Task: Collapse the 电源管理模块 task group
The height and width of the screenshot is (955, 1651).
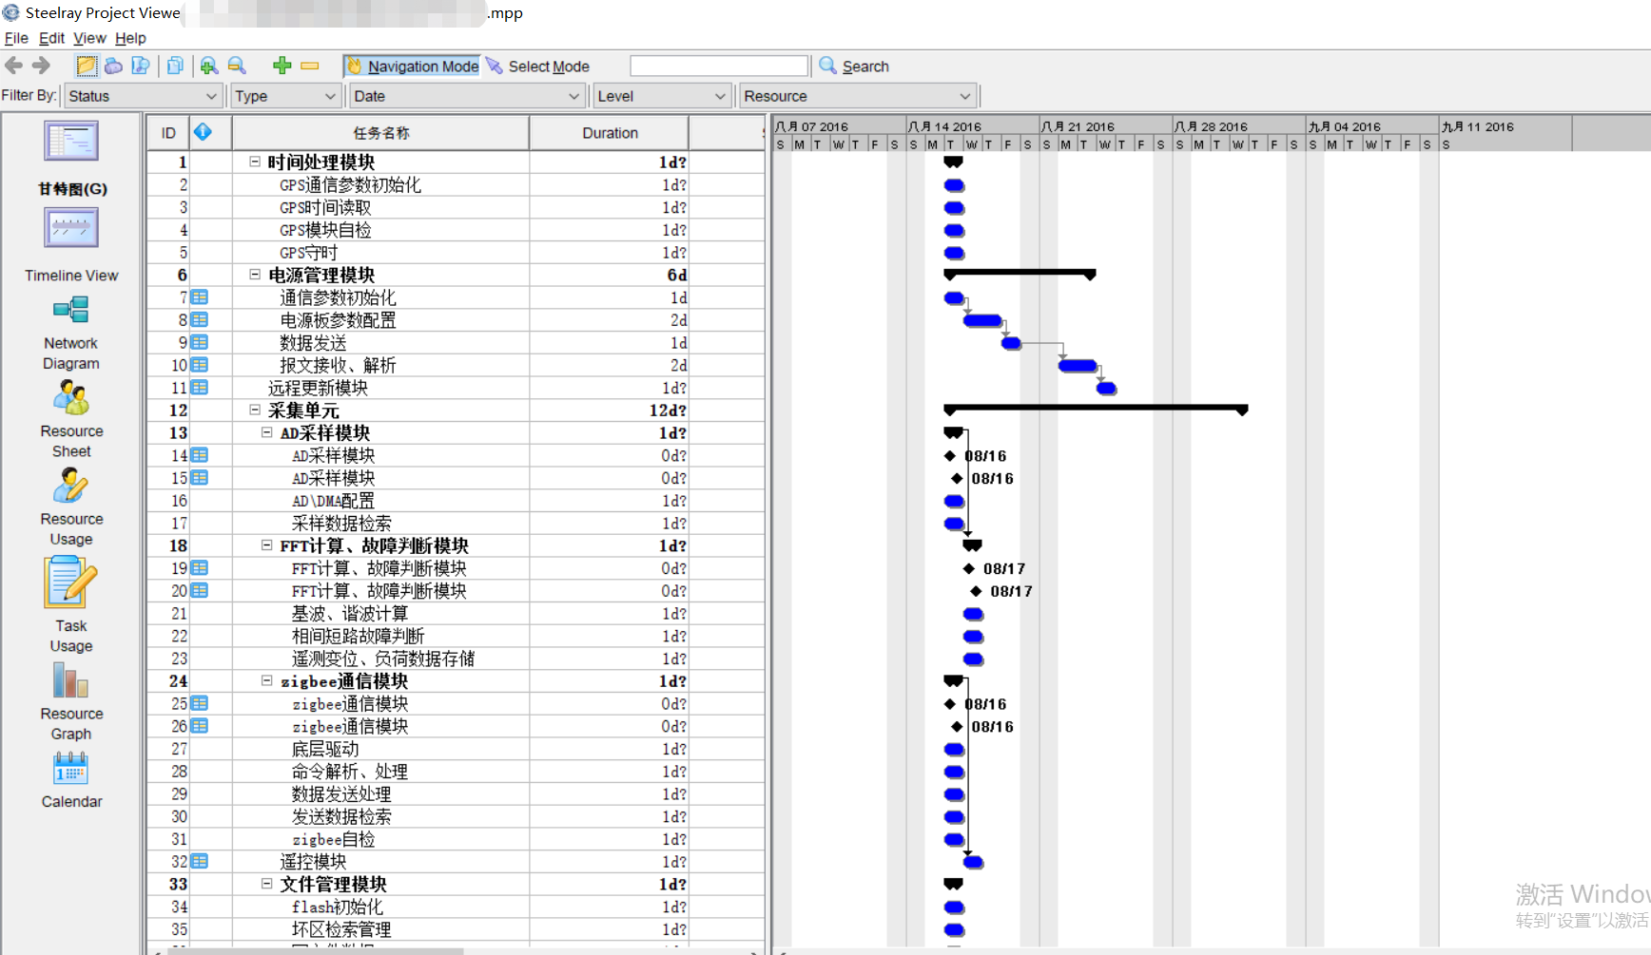Action: click(255, 275)
